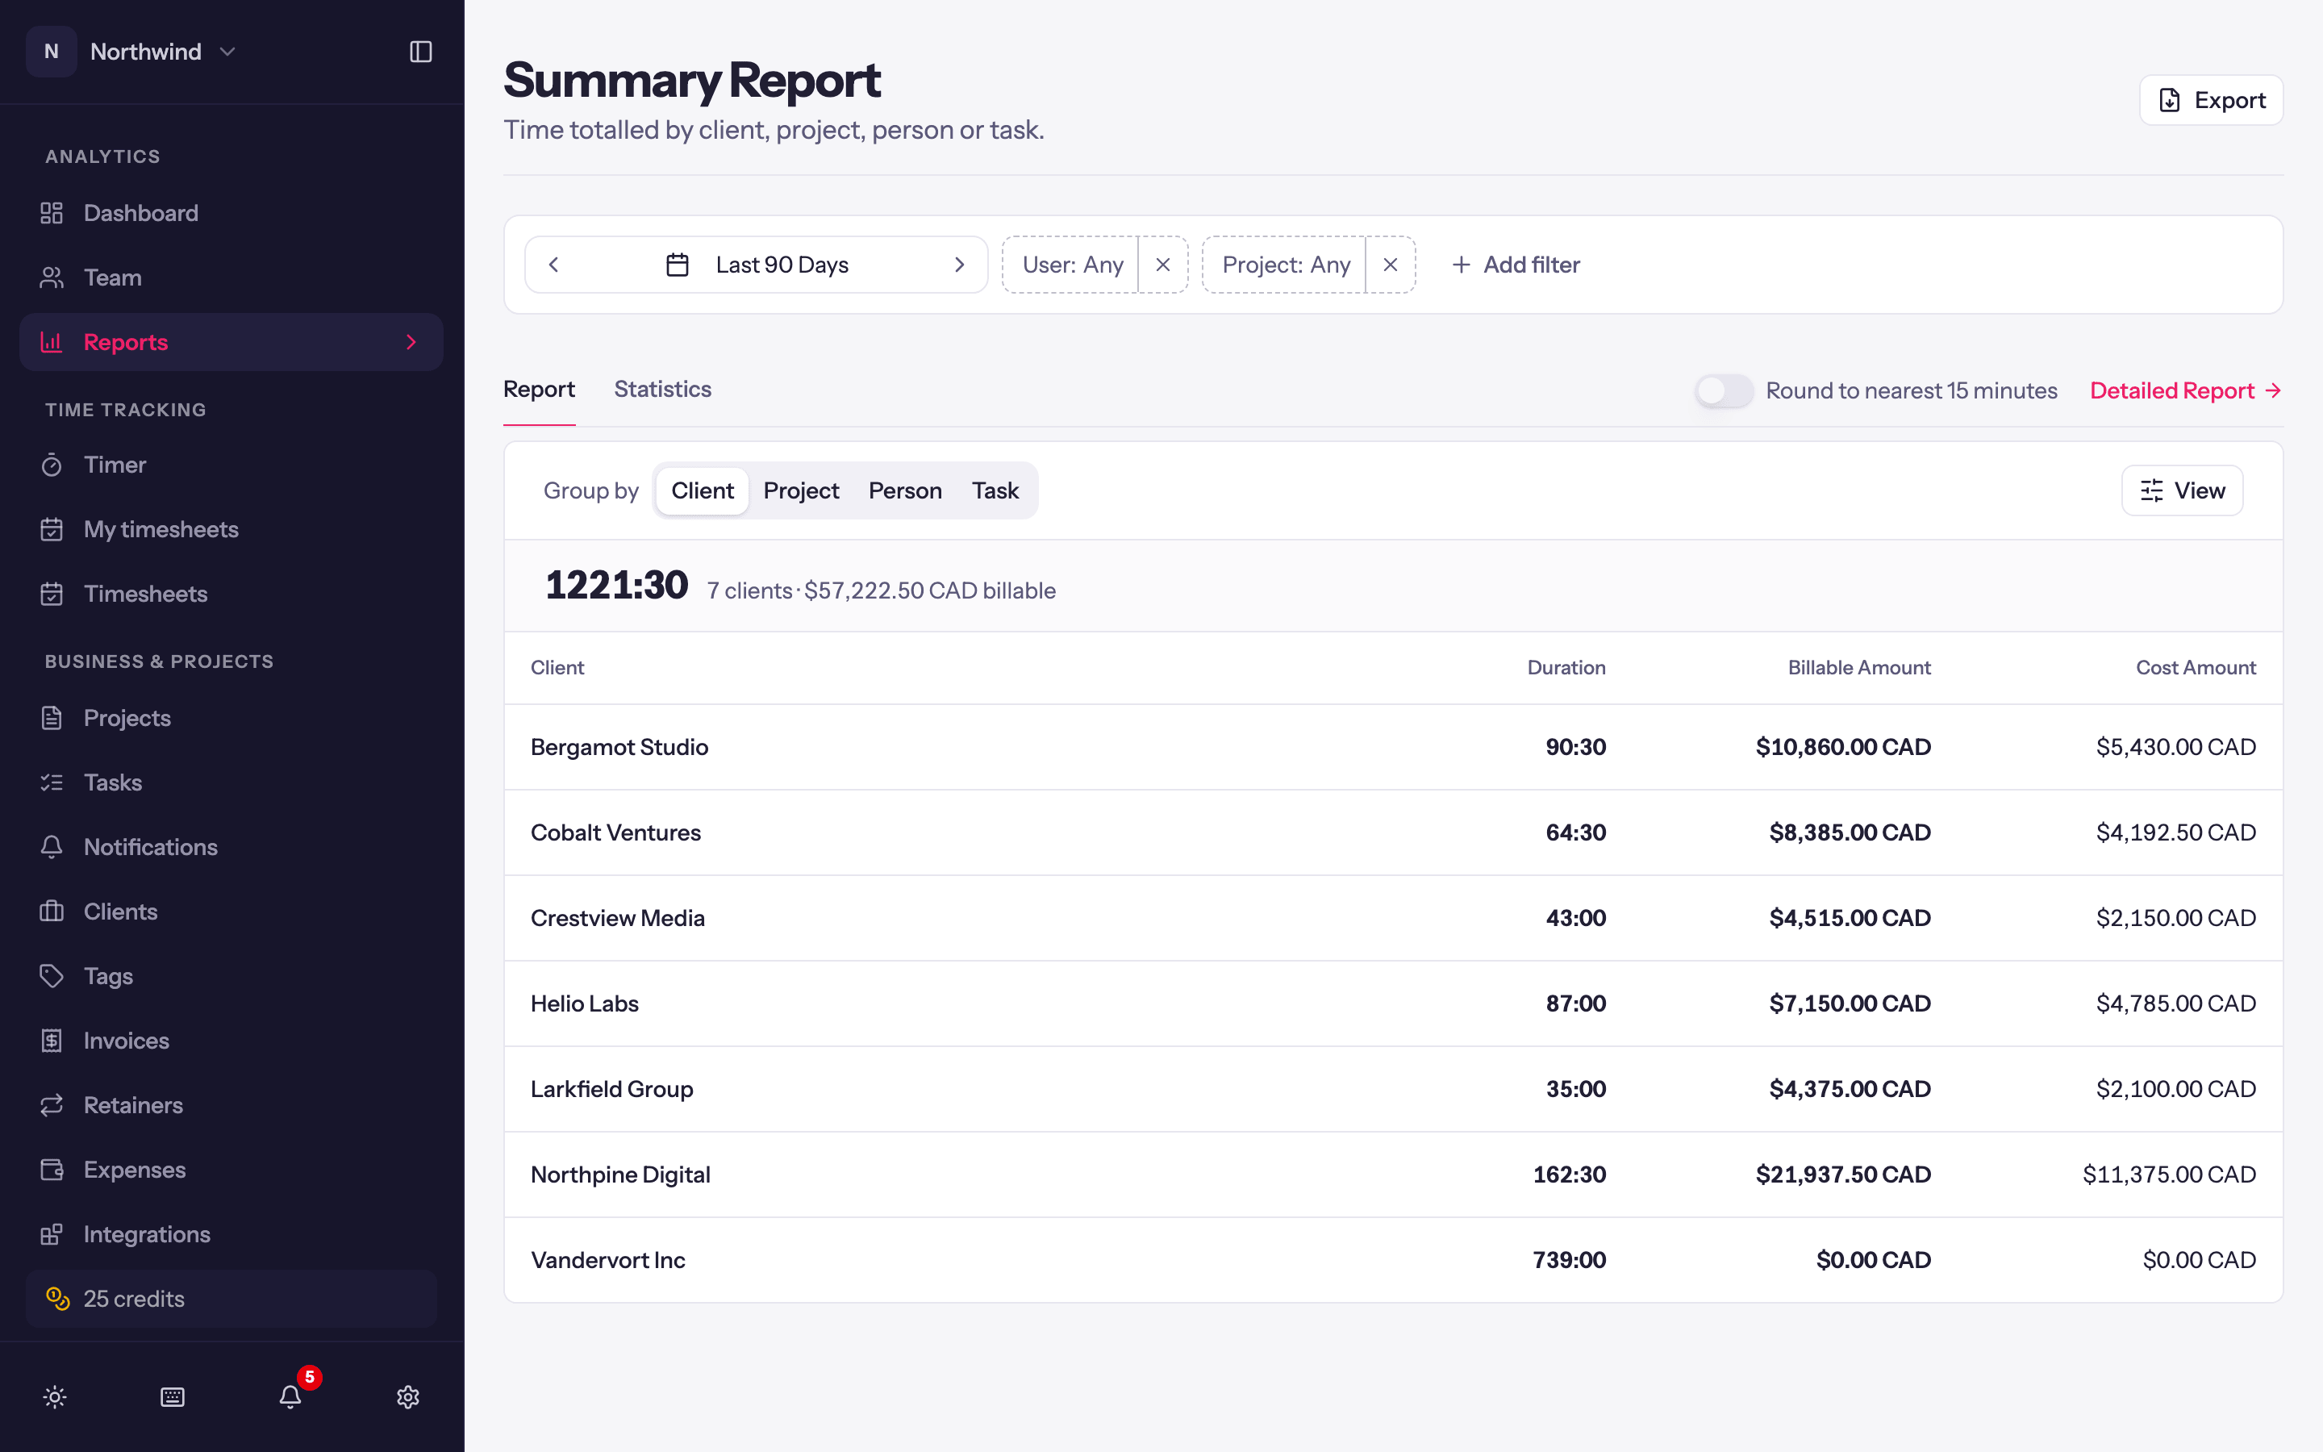Toggle light theme sun icon
2323x1452 pixels.
click(x=55, y=1397)
